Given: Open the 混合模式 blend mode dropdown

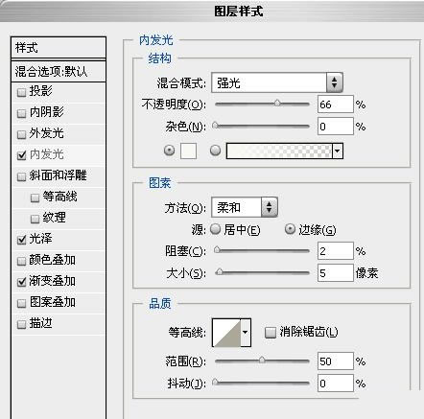Looking at the screenshot, I should (277, 82).
